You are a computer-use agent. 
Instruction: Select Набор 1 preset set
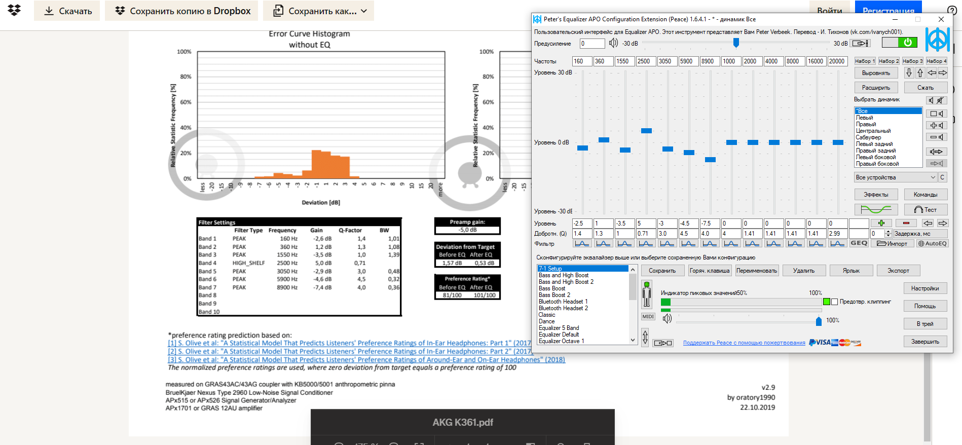pos(865,61)
